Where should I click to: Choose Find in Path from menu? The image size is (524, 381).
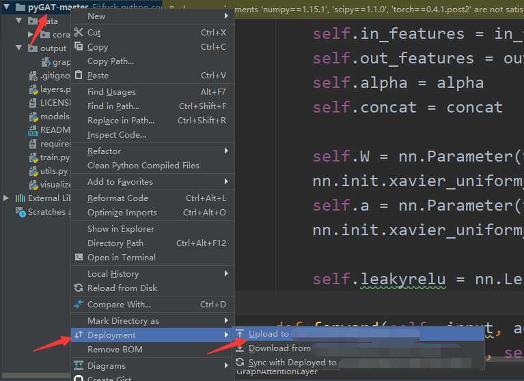point(113,106)
